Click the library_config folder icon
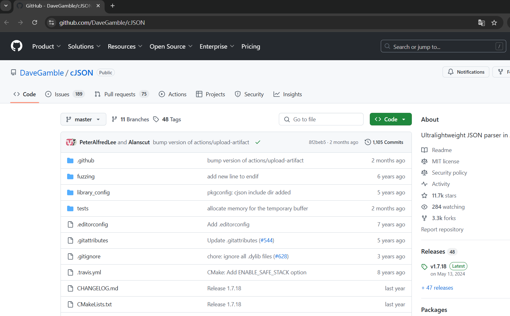 (70, 192)
